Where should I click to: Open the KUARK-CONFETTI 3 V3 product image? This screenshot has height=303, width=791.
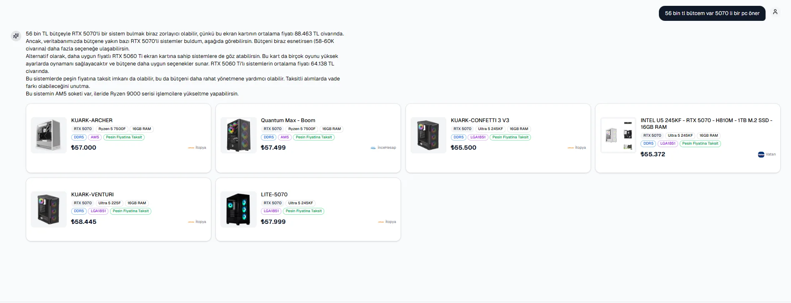click(428, 135)
